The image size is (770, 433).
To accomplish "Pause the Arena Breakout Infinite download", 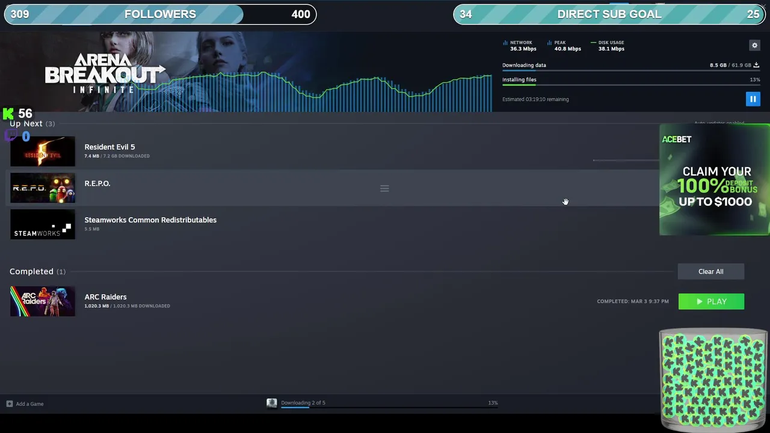I will pos(753,99).
